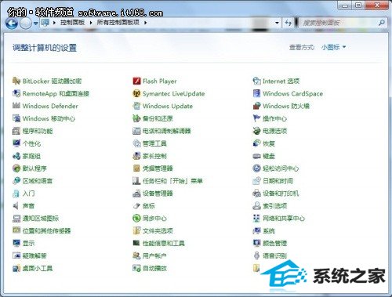Screen dimensions: 392x297
Task: Click the 电话和调制解调器 icon
Action: coord(136,131)
